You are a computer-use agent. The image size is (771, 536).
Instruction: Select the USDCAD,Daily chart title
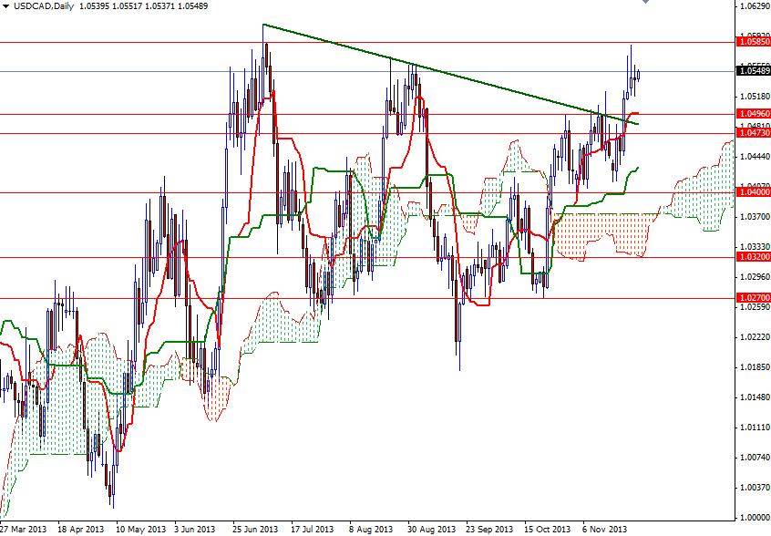[x=44, y=5]
